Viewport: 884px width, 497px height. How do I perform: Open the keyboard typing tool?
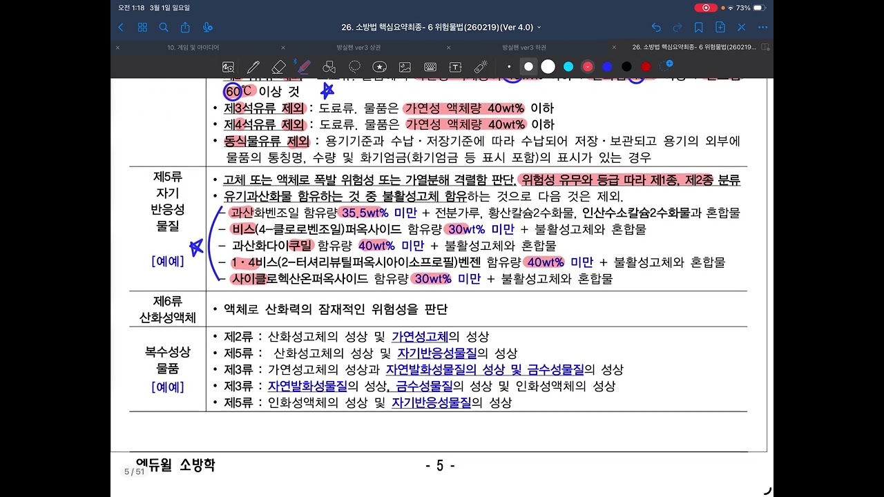(x=430, y=67)
